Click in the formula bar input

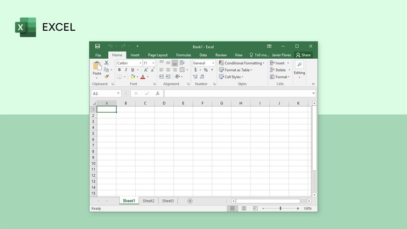pyautogui.click(x=238, y=94)
